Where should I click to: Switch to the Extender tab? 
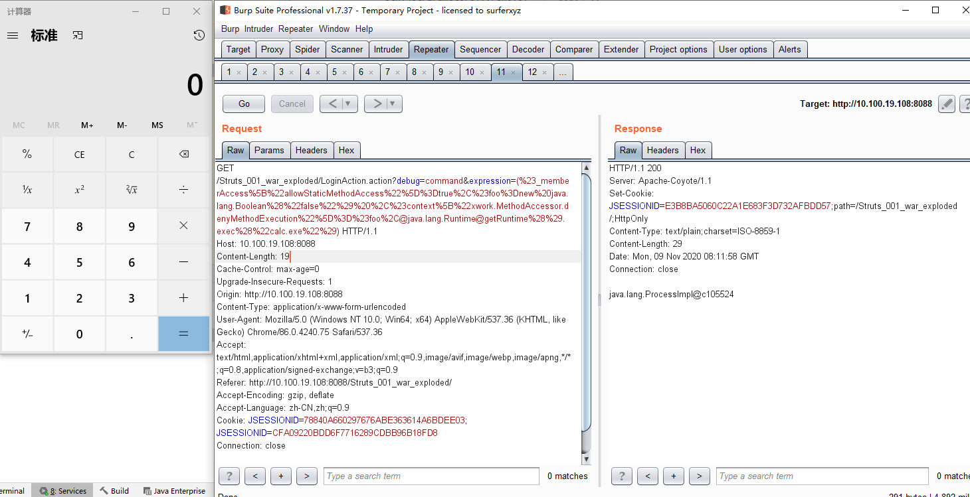621,49
